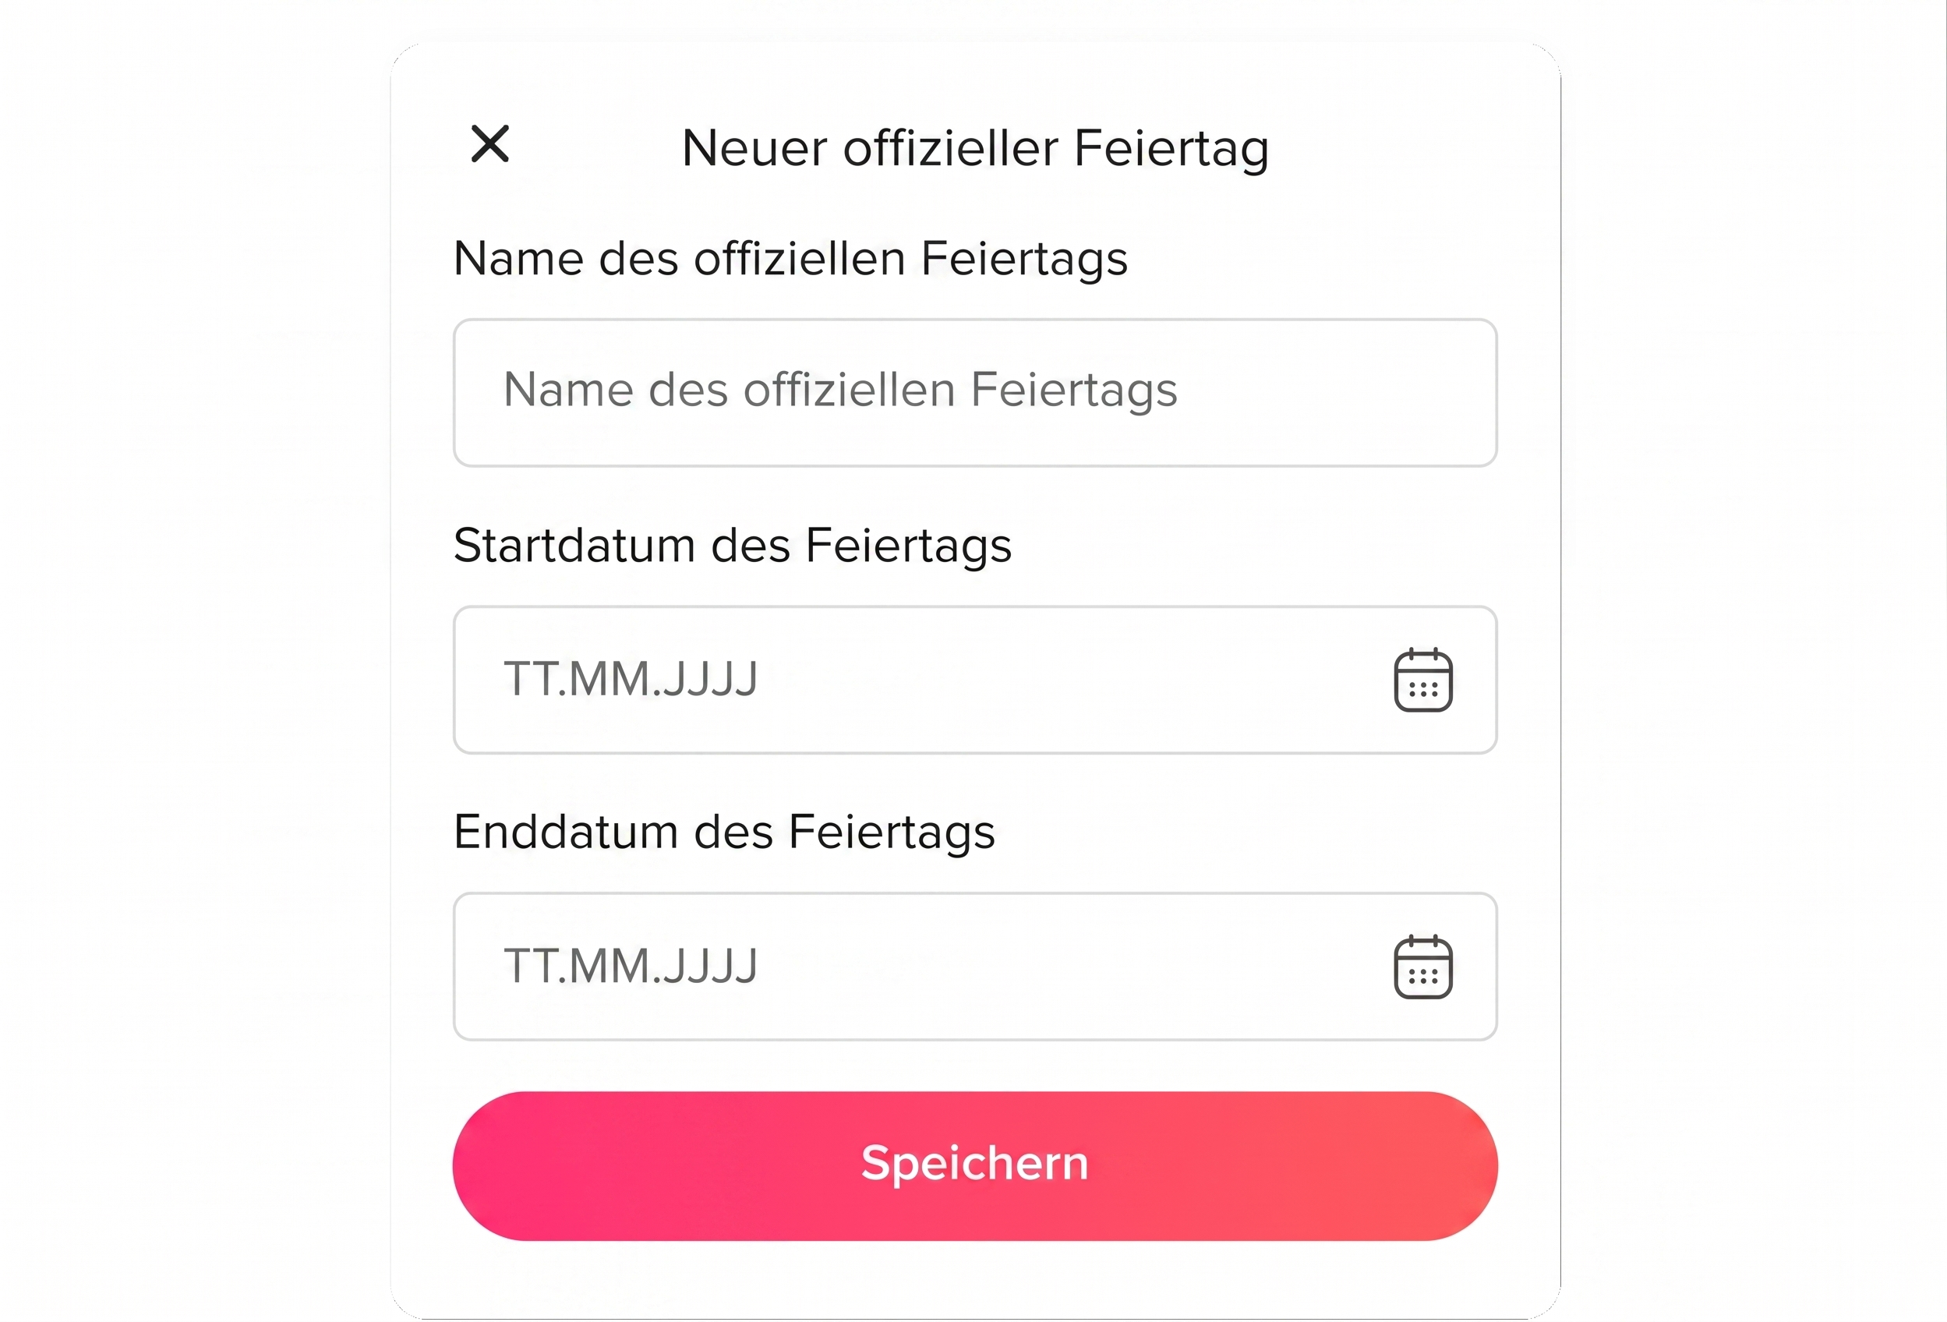Open the Startdatum calendar picker
Screen dimensions: 1947x1322
(1422, 680)
